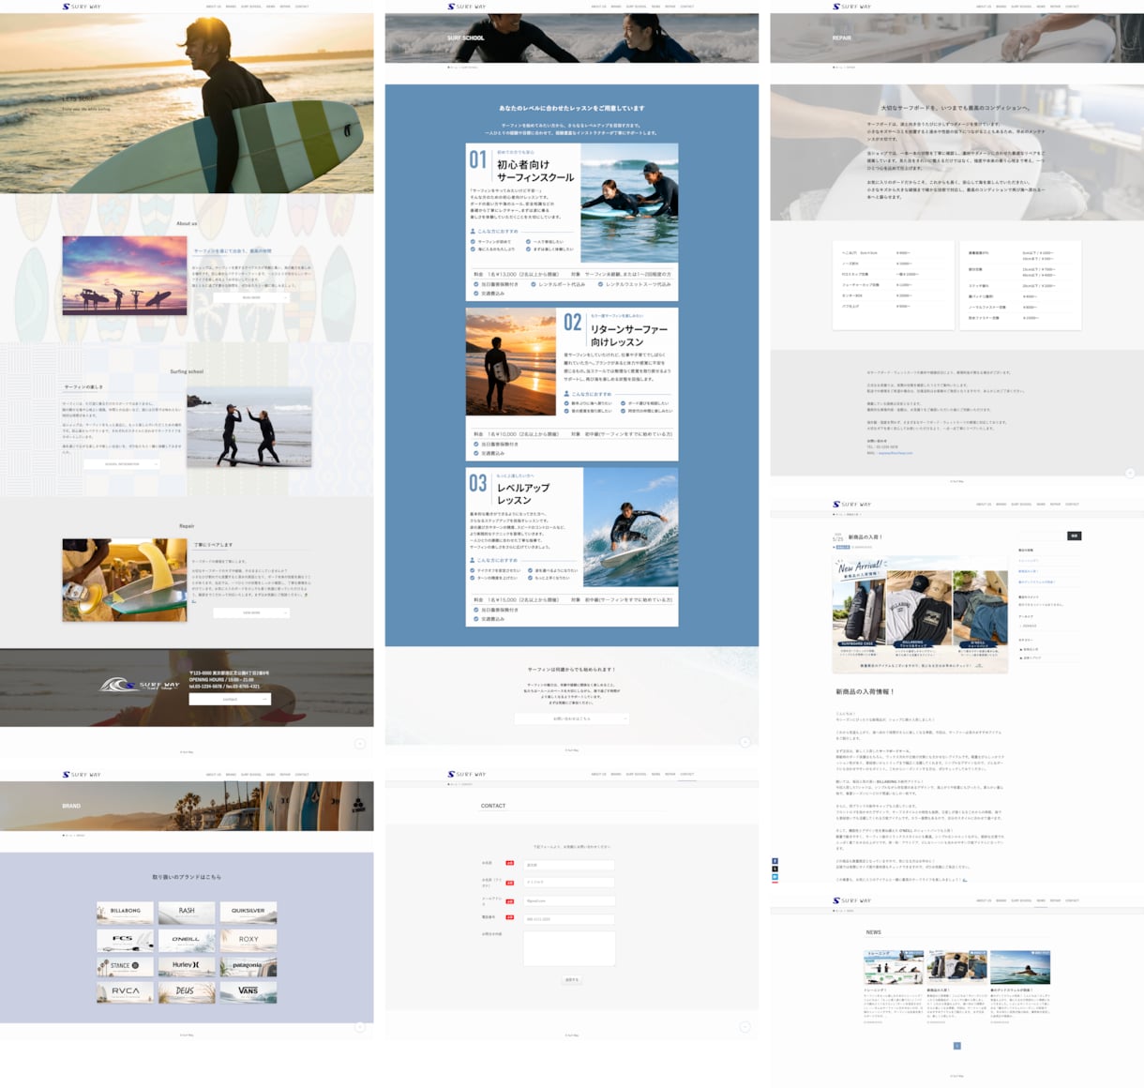The height and width of the screenshot is (1088, 1144).
Task: Click the Surf Way logo on the Brand page
Action: tap(81, 775)
